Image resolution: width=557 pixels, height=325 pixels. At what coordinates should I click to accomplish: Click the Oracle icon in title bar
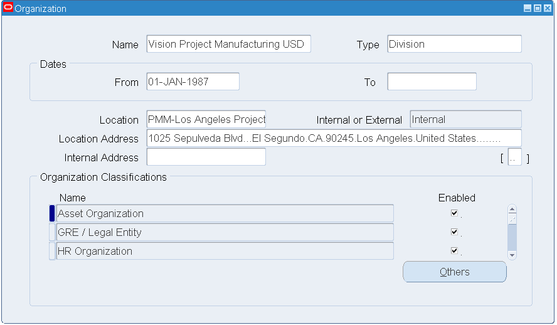tap(8, 8)
